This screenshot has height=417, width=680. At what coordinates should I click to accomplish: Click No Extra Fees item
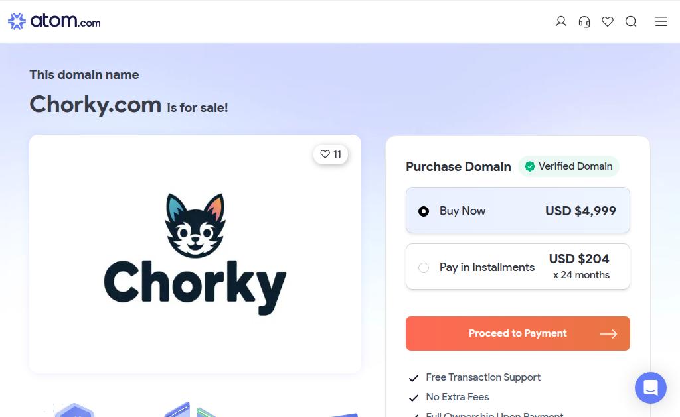tap(457, 397)
